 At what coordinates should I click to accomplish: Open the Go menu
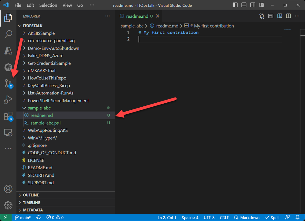(x=80, y=5)
